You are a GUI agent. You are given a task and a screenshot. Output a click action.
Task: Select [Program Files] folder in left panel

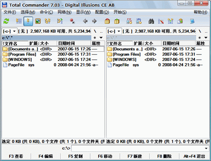[x=53, y=54]
